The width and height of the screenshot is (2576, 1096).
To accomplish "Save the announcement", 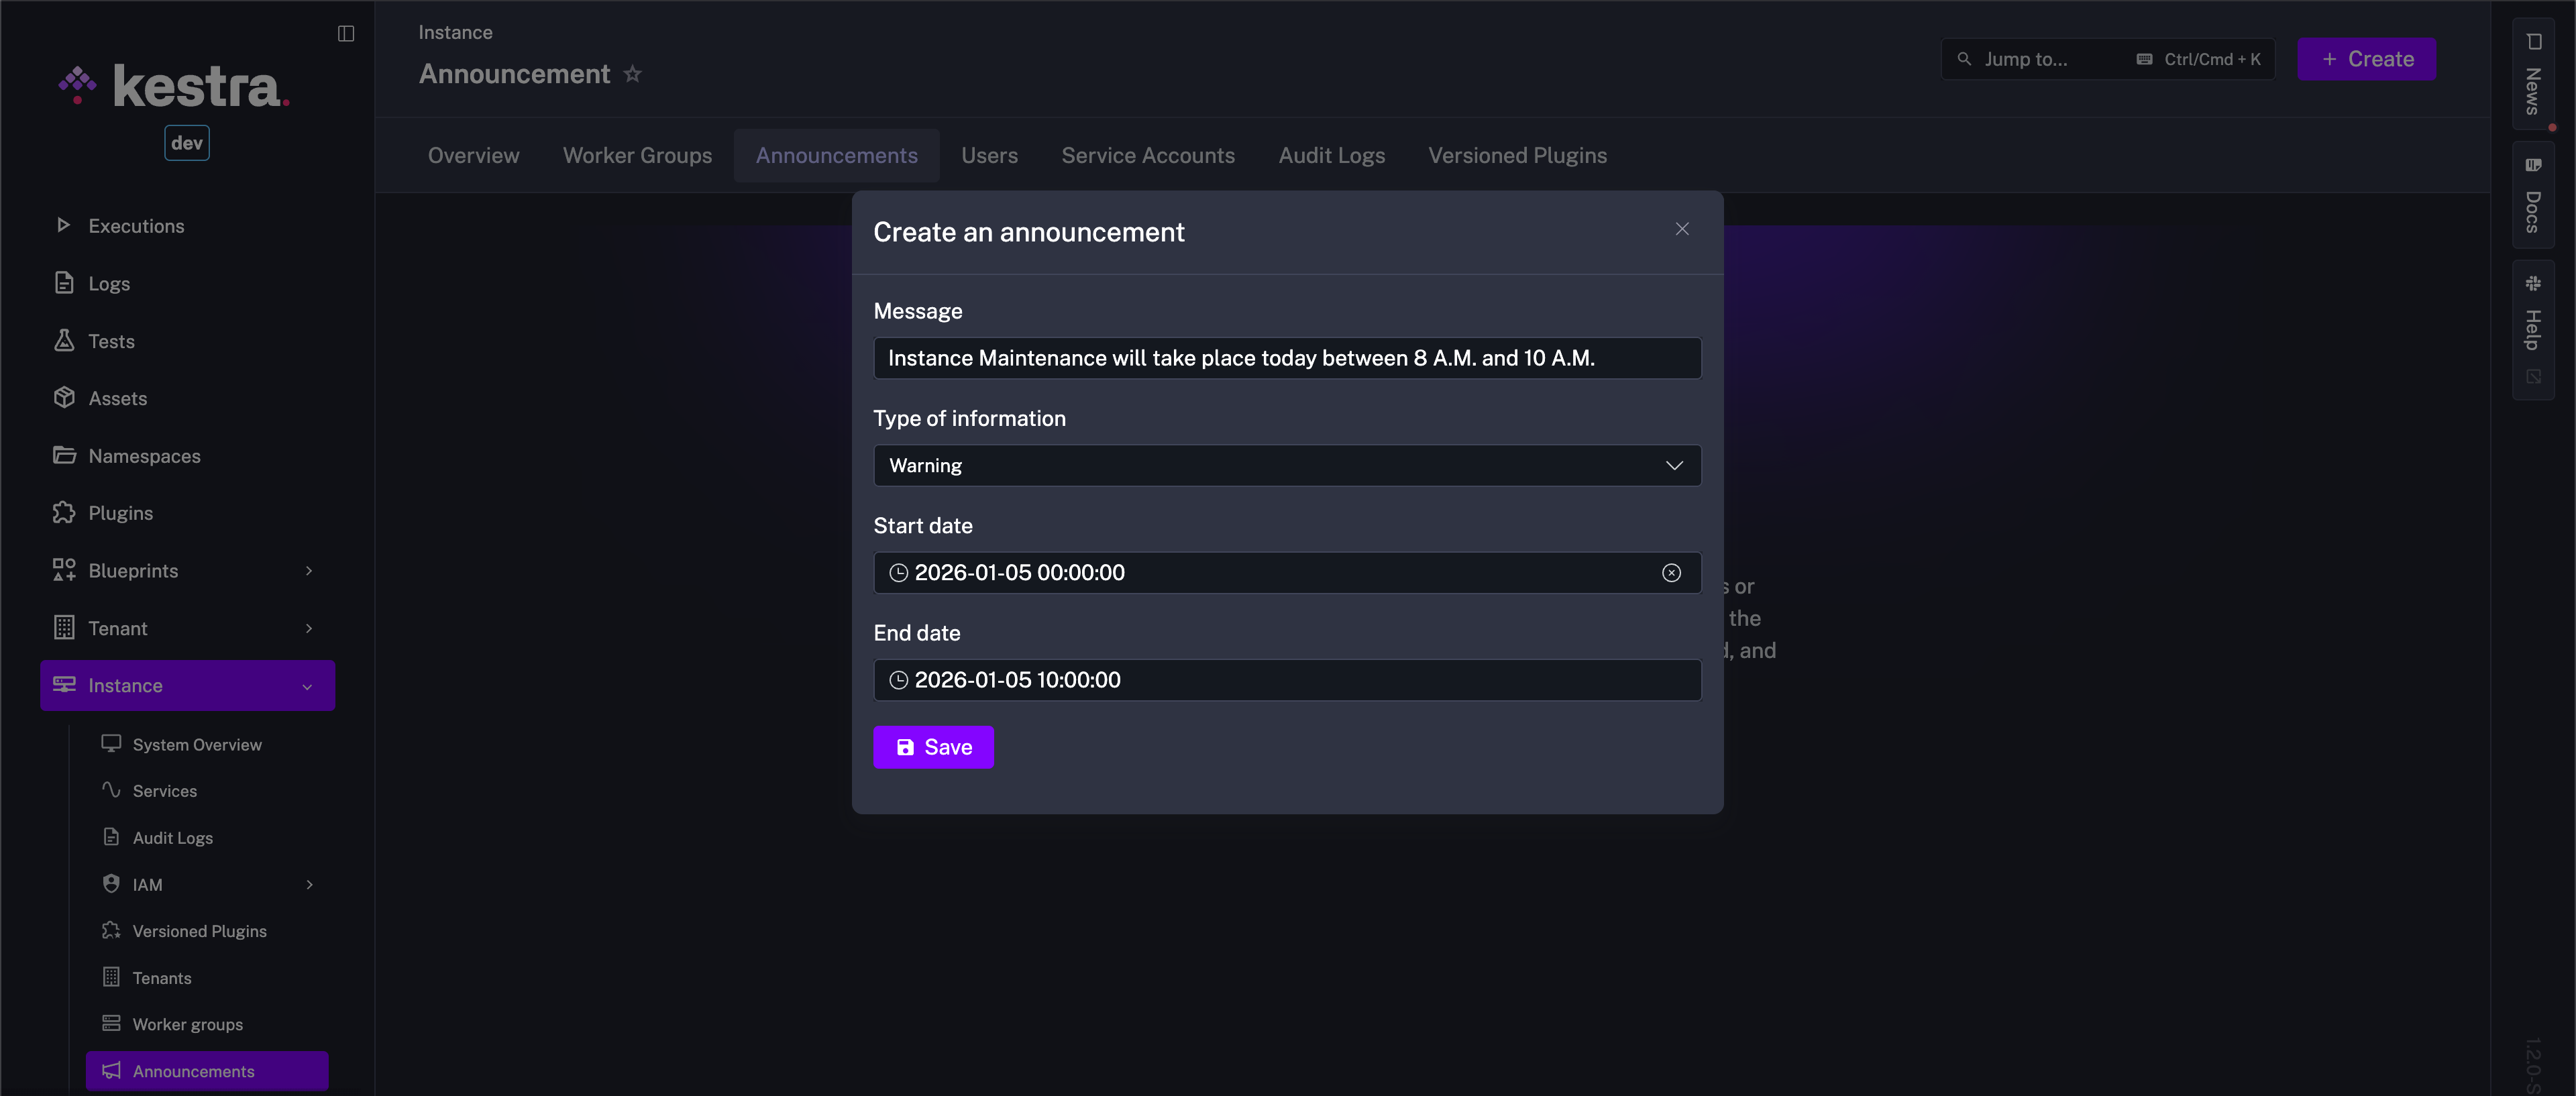I will (932, 747).
